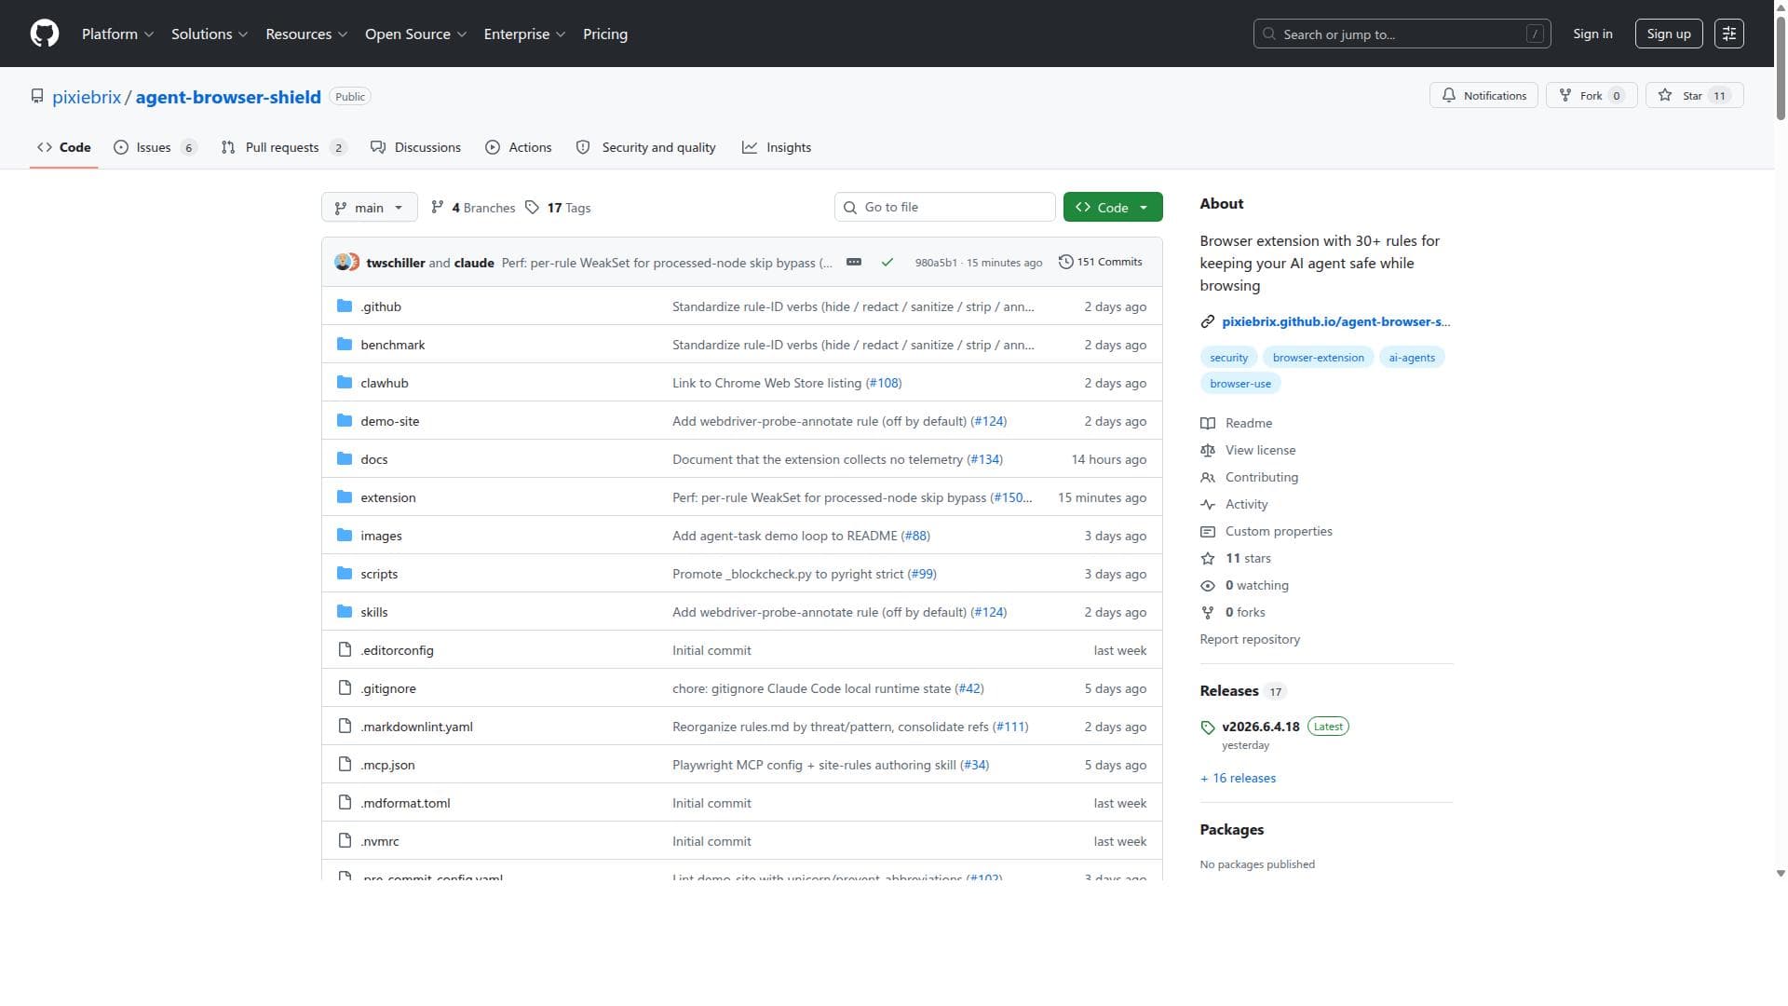Open the Pull requests tab
The width and height of the screenshot is (1788, 1006).
coord(284,147)
